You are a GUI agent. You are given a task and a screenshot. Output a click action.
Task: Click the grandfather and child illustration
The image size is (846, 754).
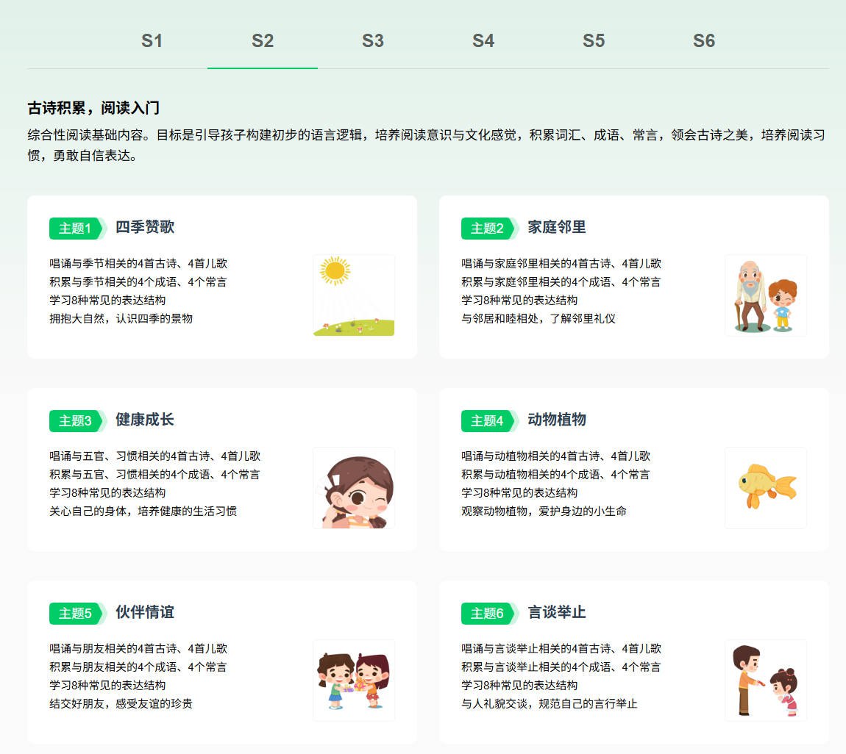coord(766,295)
